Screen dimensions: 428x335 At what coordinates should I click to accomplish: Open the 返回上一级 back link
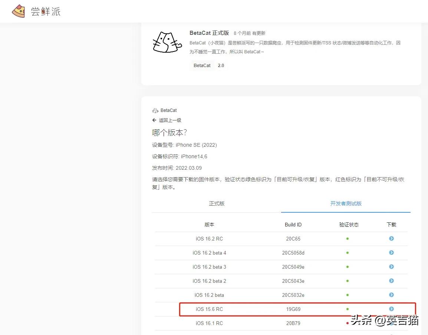170,120
